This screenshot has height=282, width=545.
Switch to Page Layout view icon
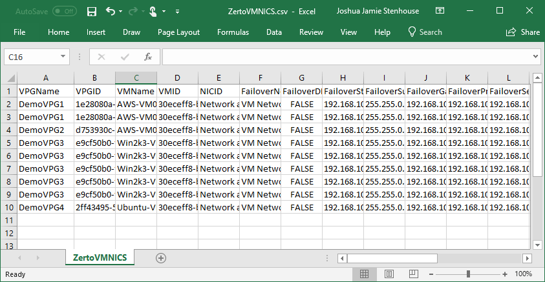click(x=389, y=274)
